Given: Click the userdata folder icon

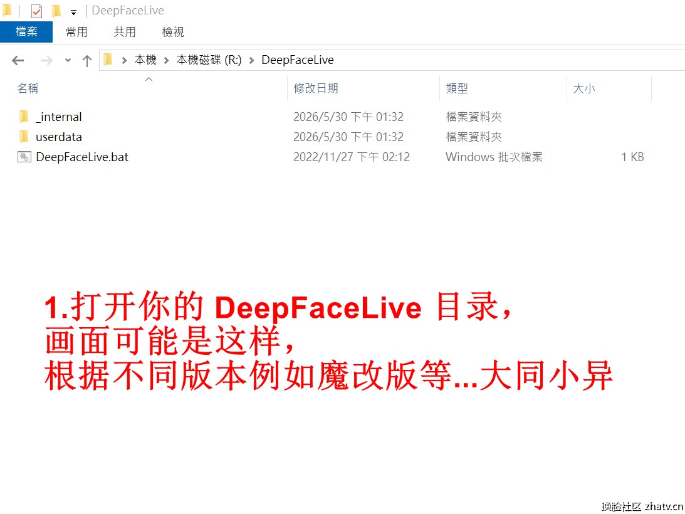Looking at the screenshot, I should point(24,137).
